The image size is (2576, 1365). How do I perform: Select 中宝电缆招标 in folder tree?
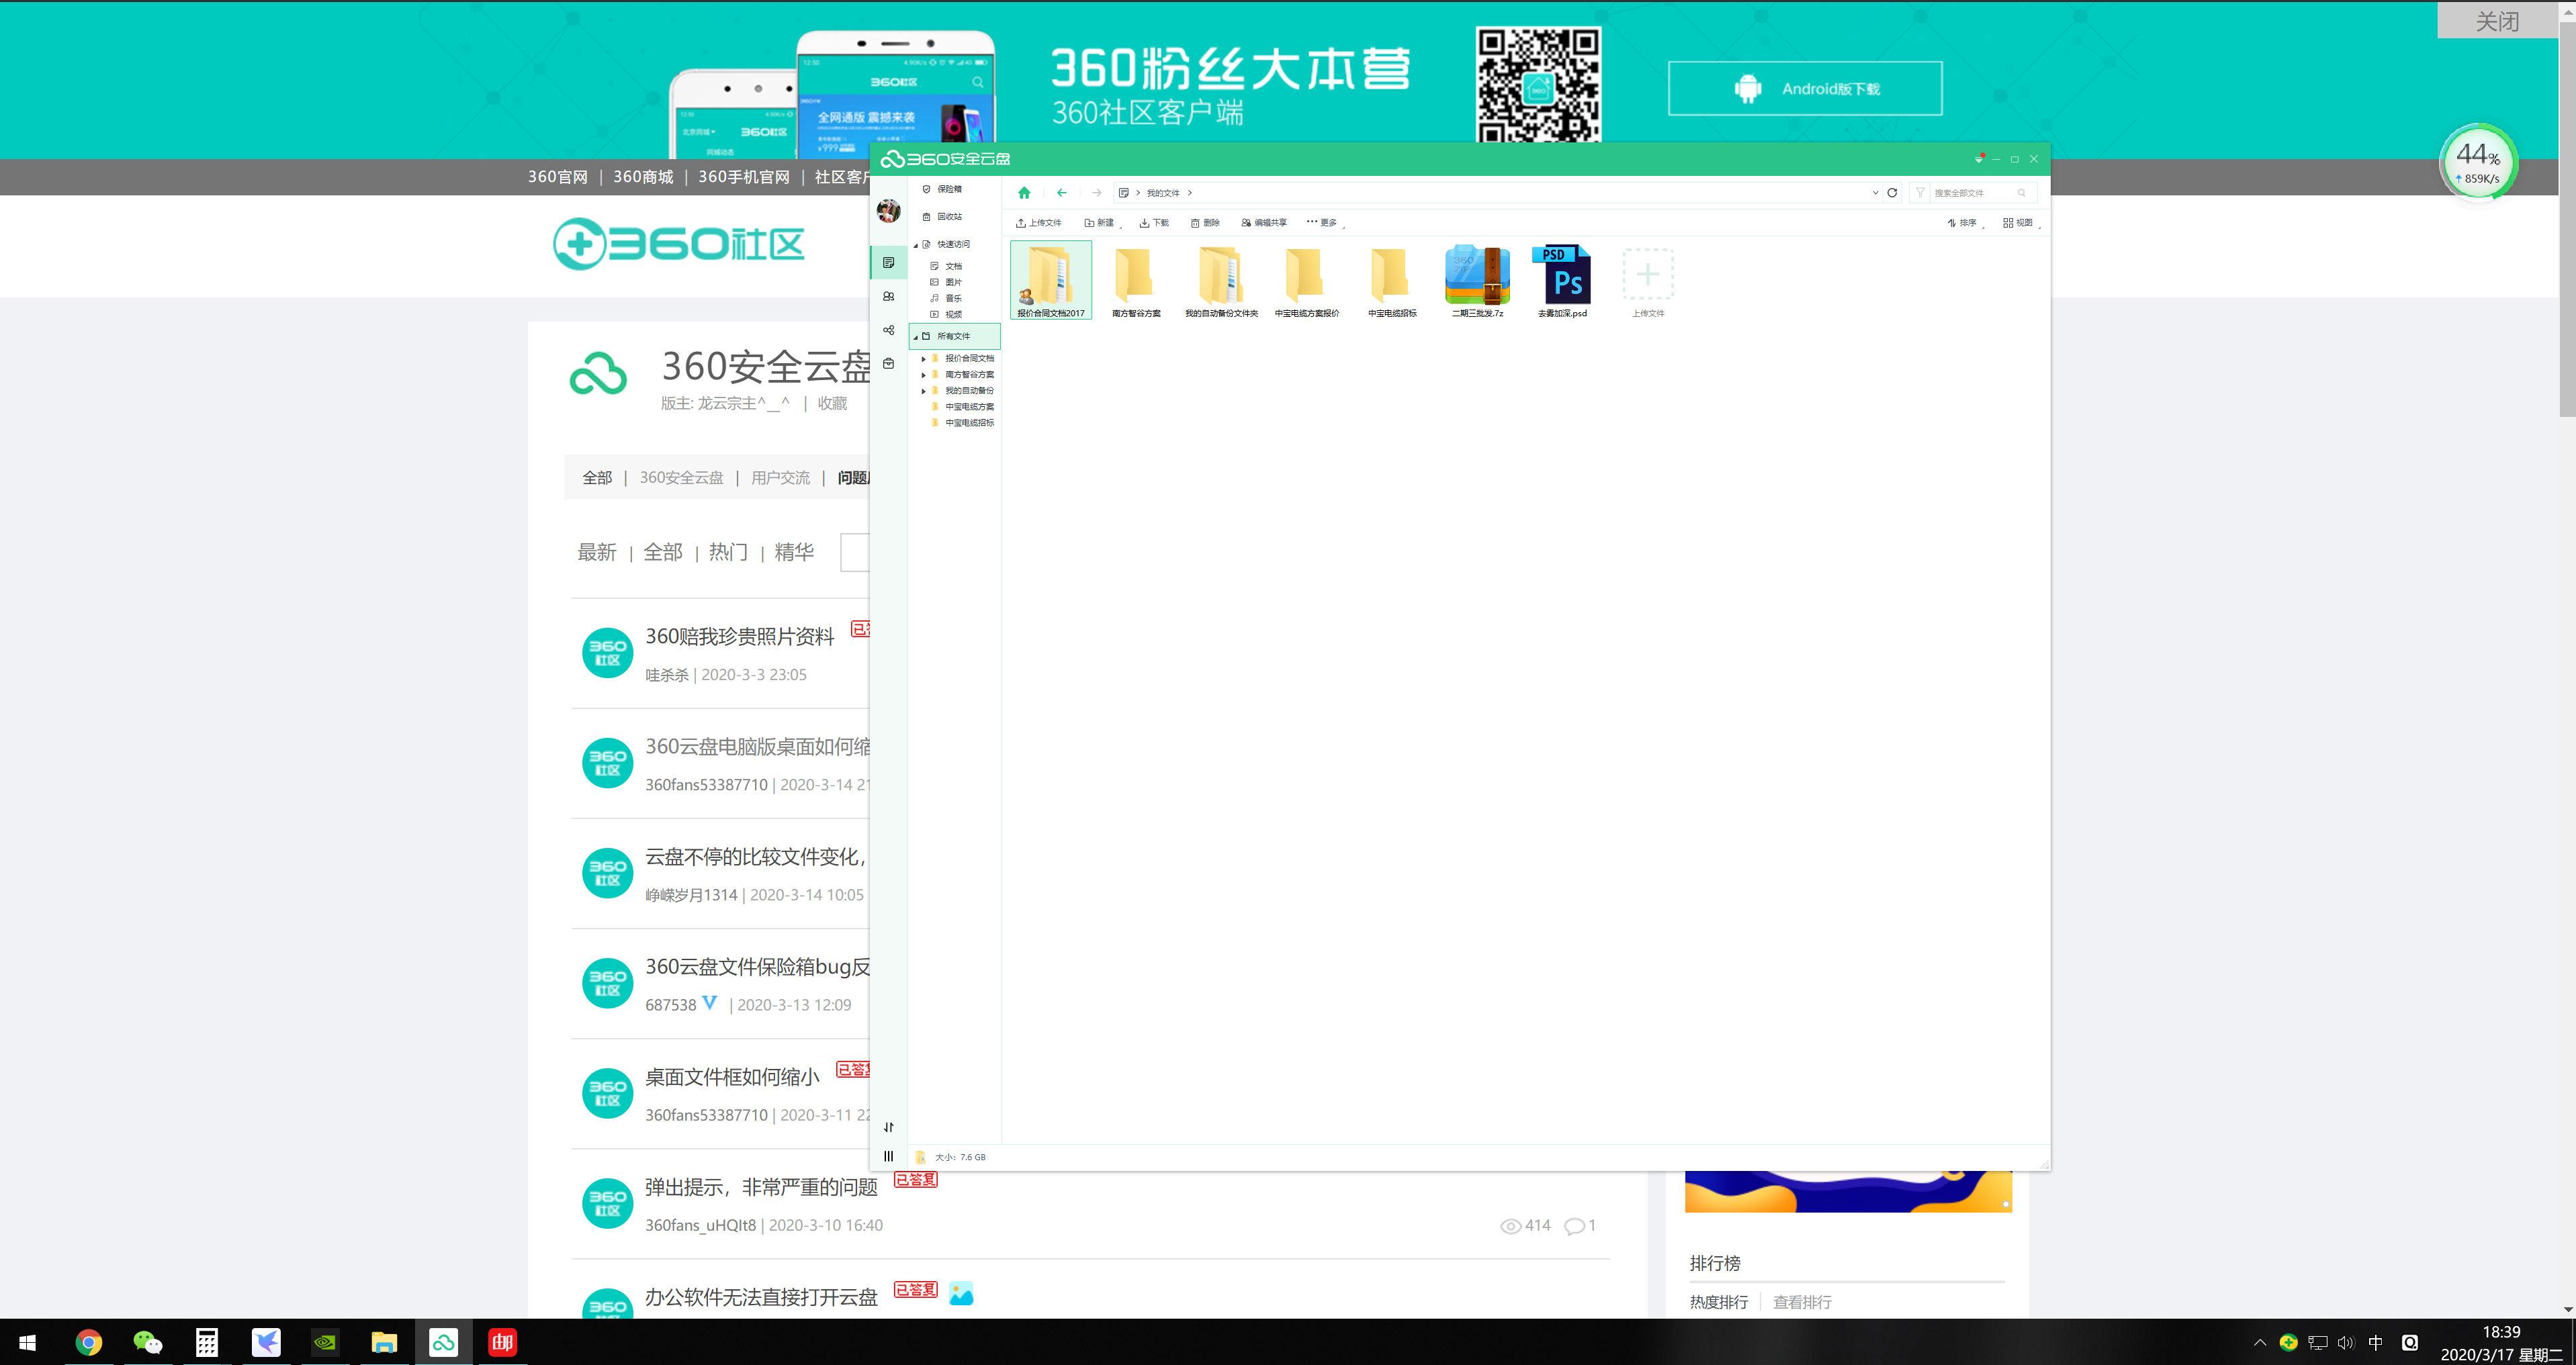pyautogui.click(x=963, y=423)
